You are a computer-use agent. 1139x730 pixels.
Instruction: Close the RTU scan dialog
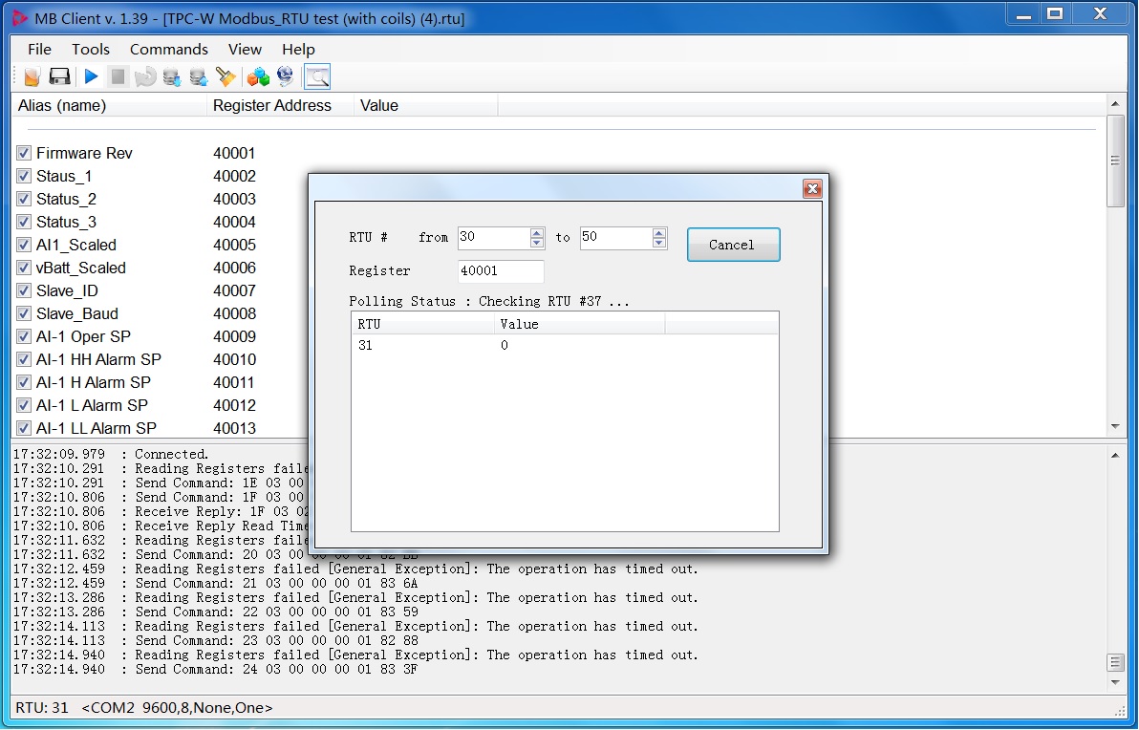coord(812,189)
